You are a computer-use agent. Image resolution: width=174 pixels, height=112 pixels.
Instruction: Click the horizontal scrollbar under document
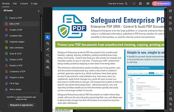(x=110, y=111)
